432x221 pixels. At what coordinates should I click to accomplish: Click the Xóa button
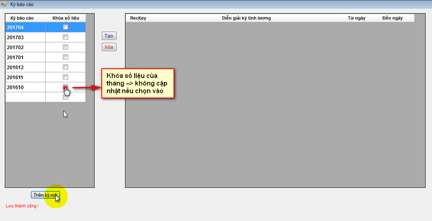pos(109,47)
